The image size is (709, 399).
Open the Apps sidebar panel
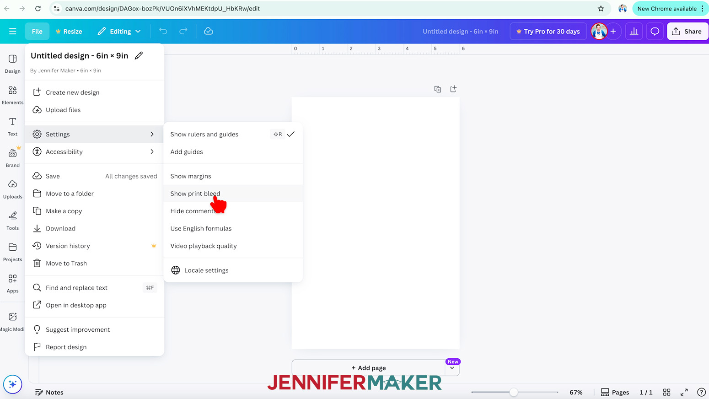pyautogui.click(x=12, y=284)
